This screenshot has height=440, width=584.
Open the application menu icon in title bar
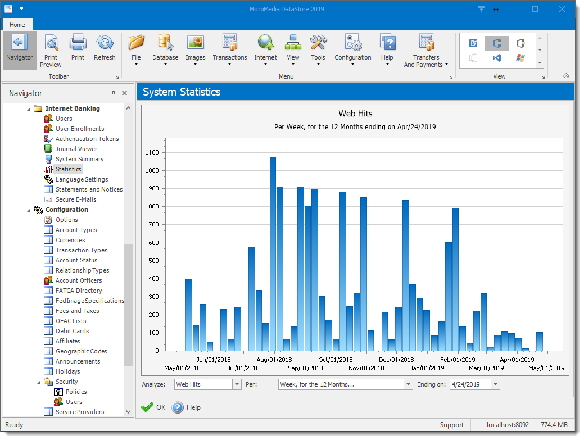click(8, 8)
